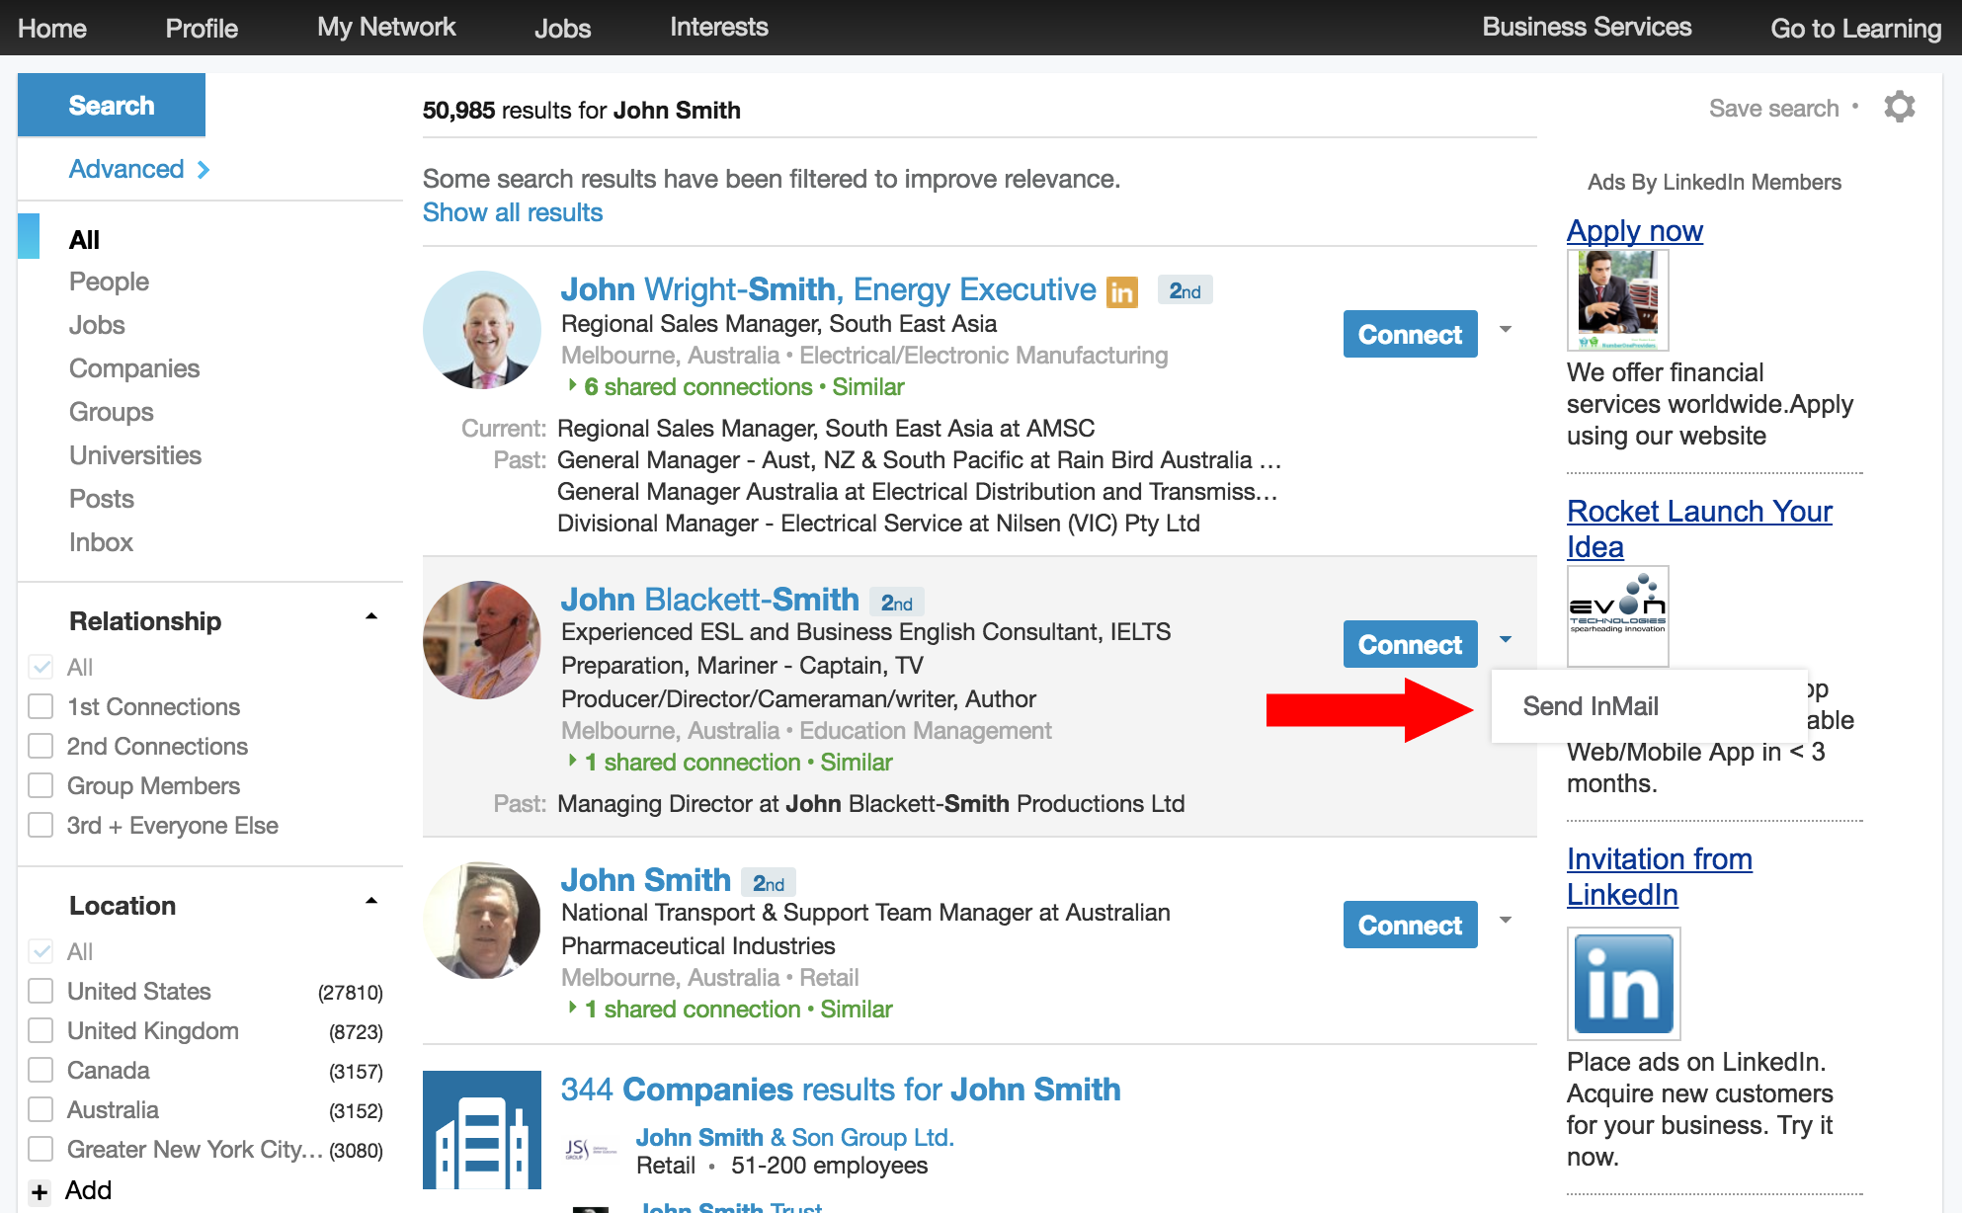Go to Home in the nav bar
The image size is (1962, 1213).
[52, 29]
